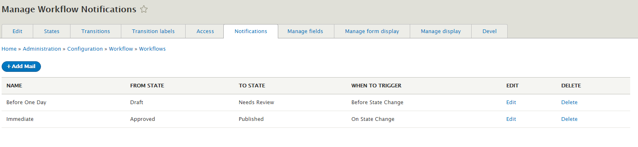Open the Workflows breadcrumb link
Viewport: 638px width, 147px height.
coord(152,49)
